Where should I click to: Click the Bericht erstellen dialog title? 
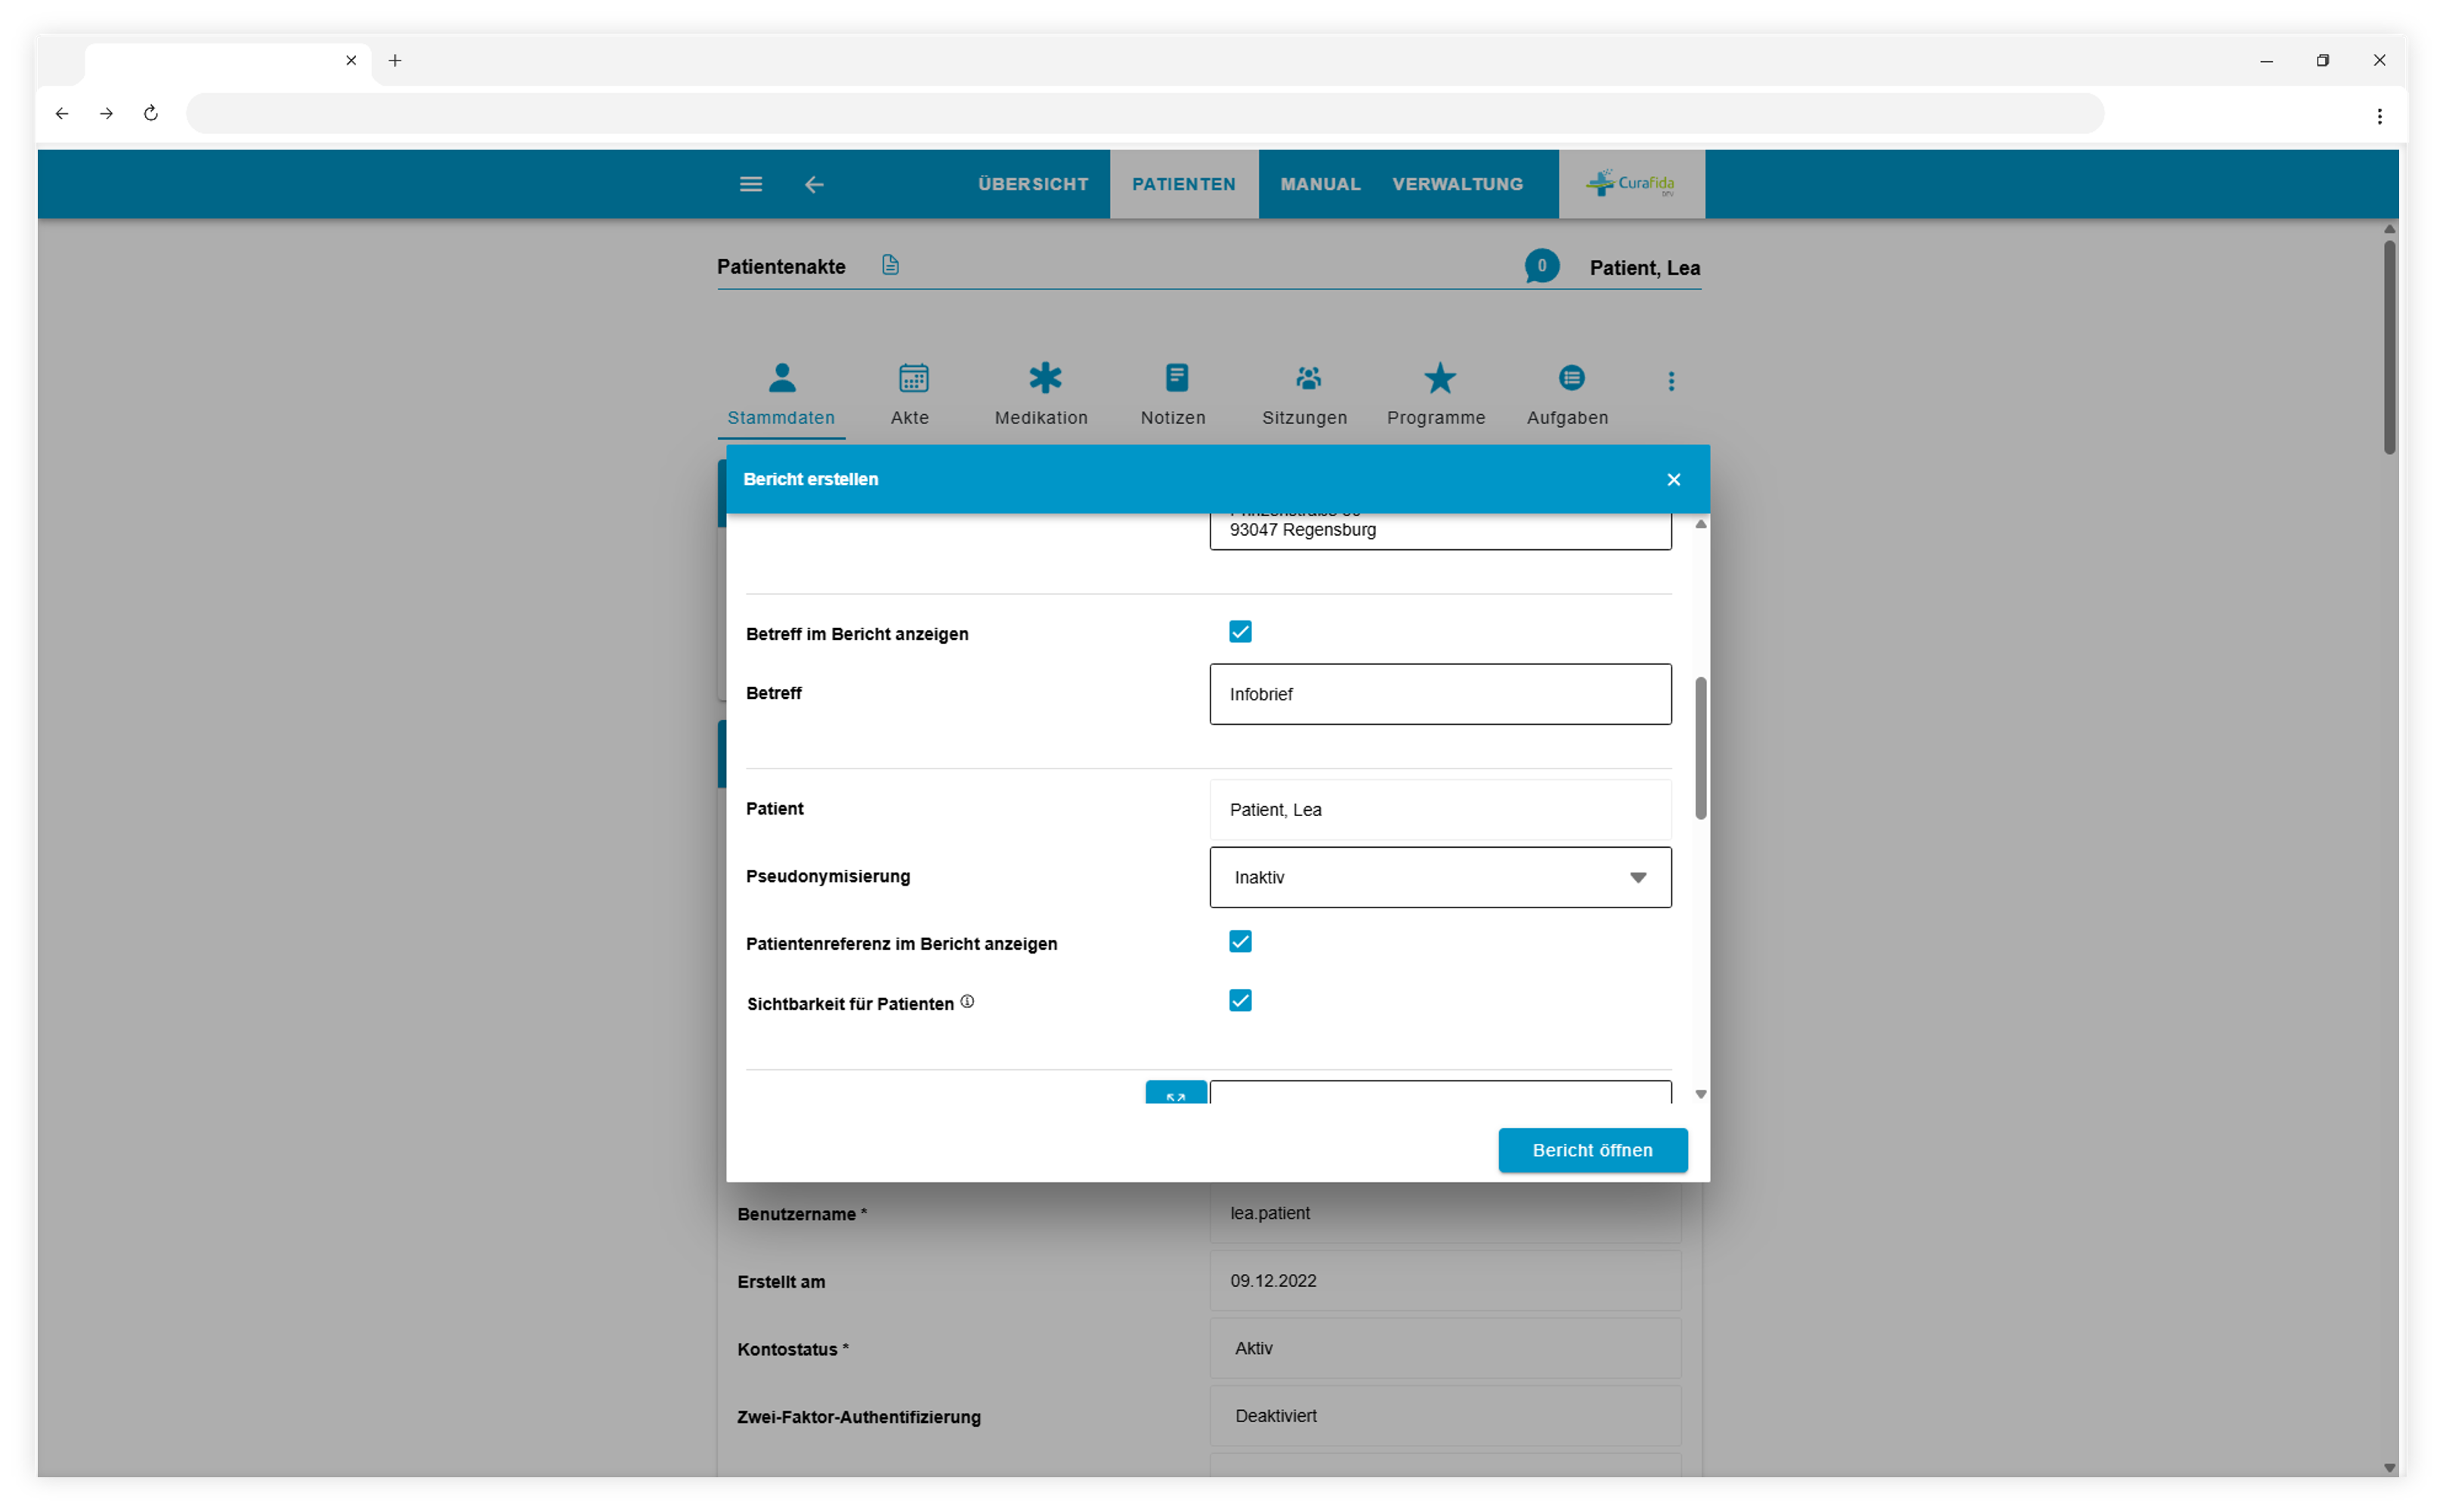[x=811, y=479]
